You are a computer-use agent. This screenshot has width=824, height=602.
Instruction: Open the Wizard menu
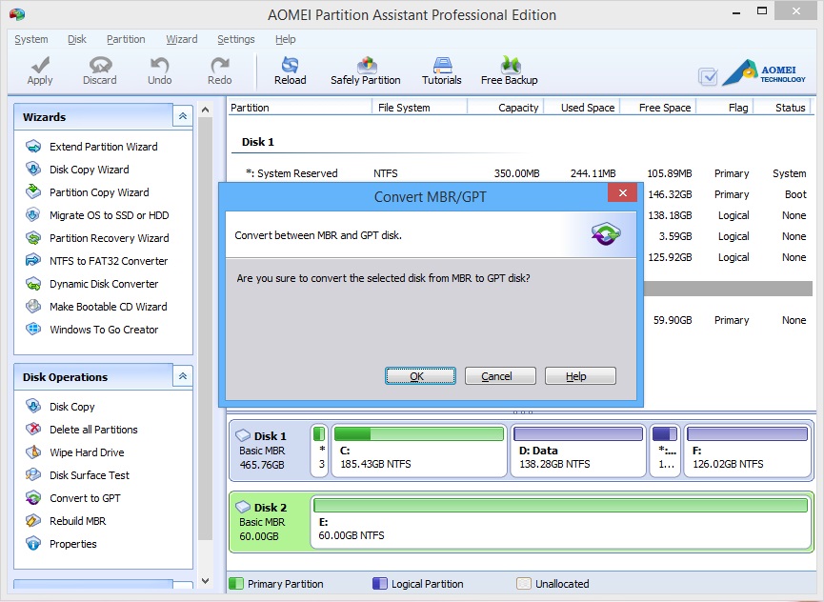point(182,39)
